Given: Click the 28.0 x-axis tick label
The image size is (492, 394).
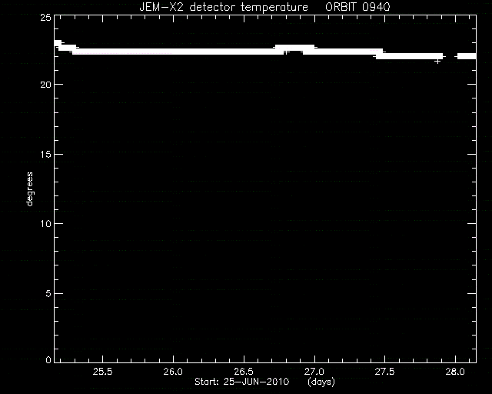Looking at the screenshot, I should click(455, 372).
